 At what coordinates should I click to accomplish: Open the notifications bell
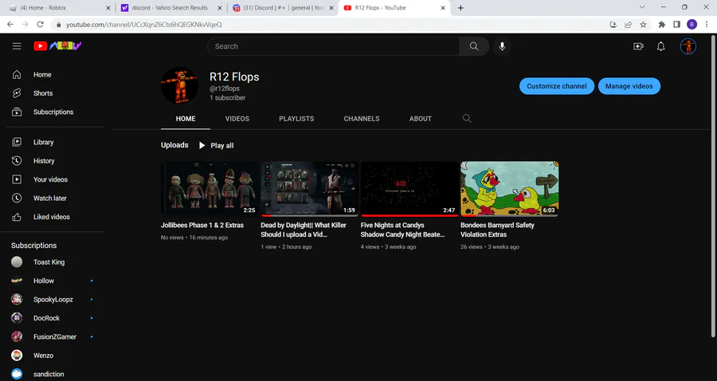660,46
